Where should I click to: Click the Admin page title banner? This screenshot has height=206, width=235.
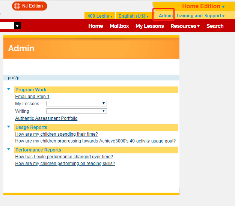[x=91, y=48]
